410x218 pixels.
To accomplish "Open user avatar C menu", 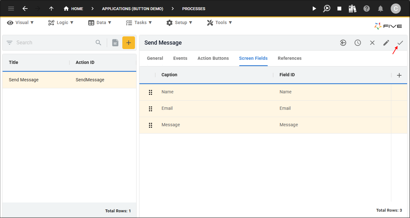I will click(x=395, y=9).
